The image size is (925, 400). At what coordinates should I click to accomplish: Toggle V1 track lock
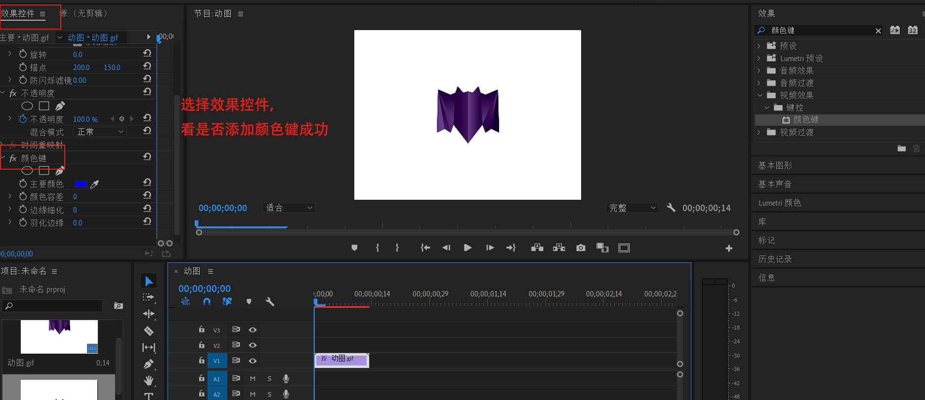point(202,361)
